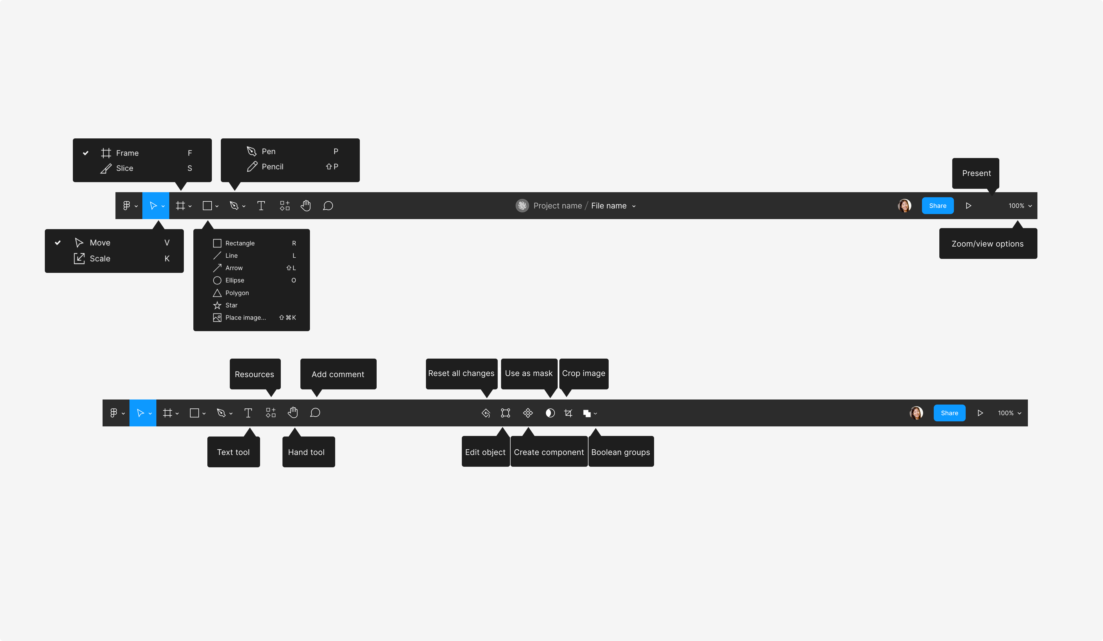Select Crop image tool
This screenshot has width=1103, height=641.
(568, 413)
